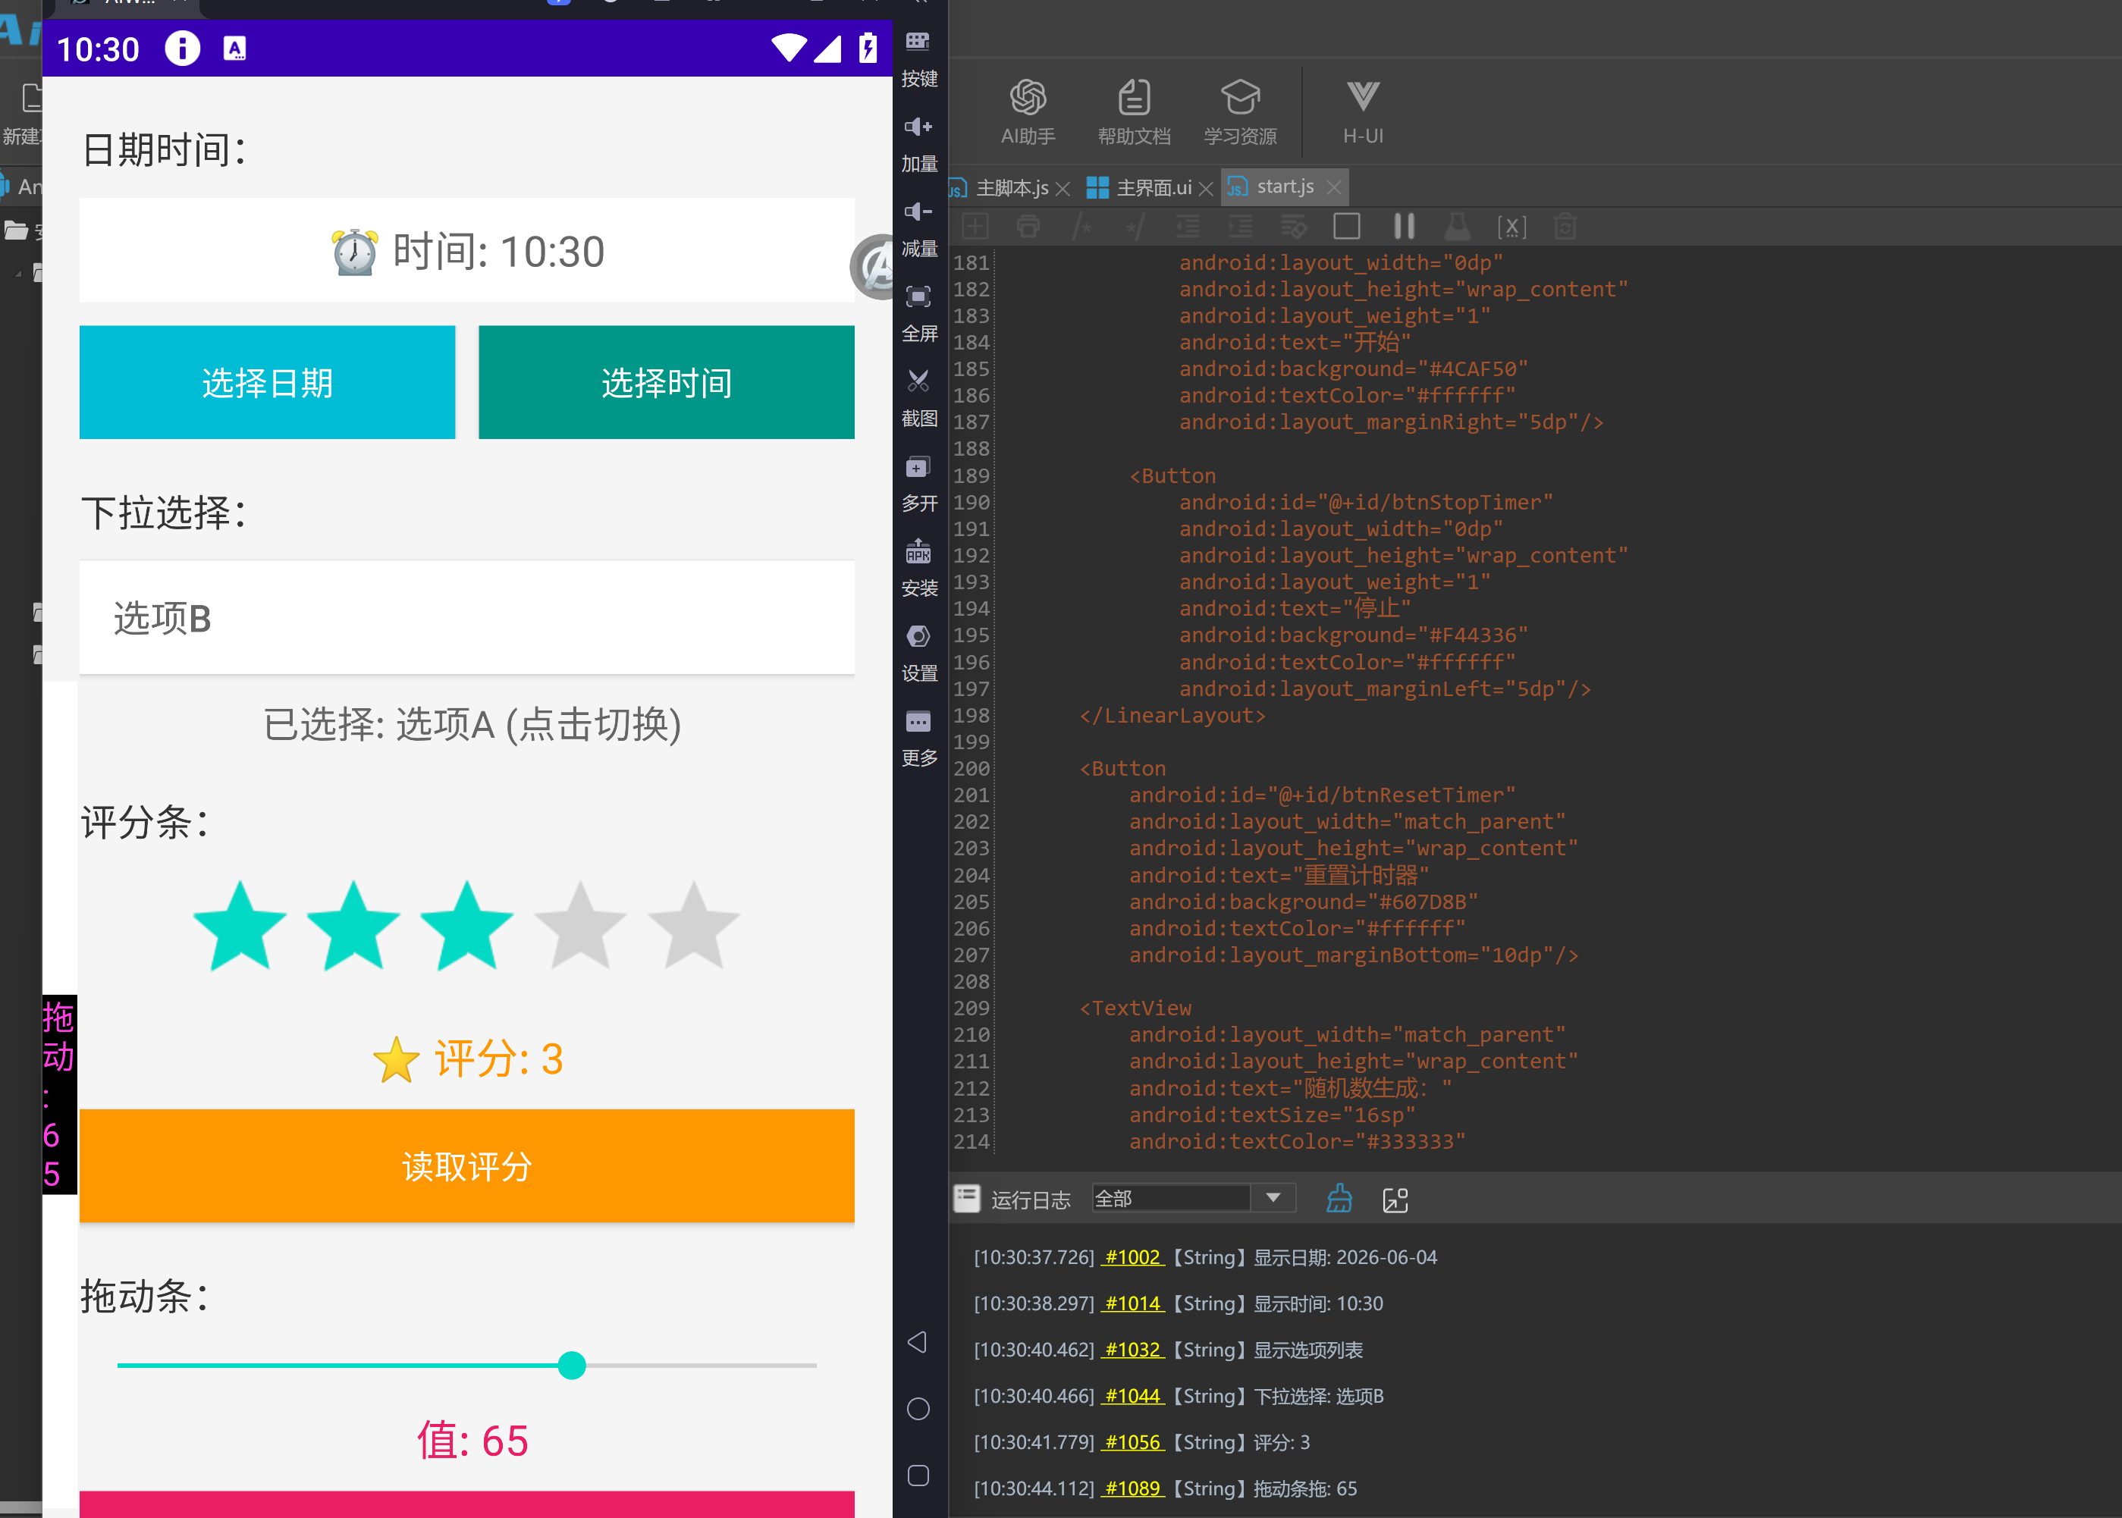
Task: Close the start.js tab
Action: coord(1334,188)
